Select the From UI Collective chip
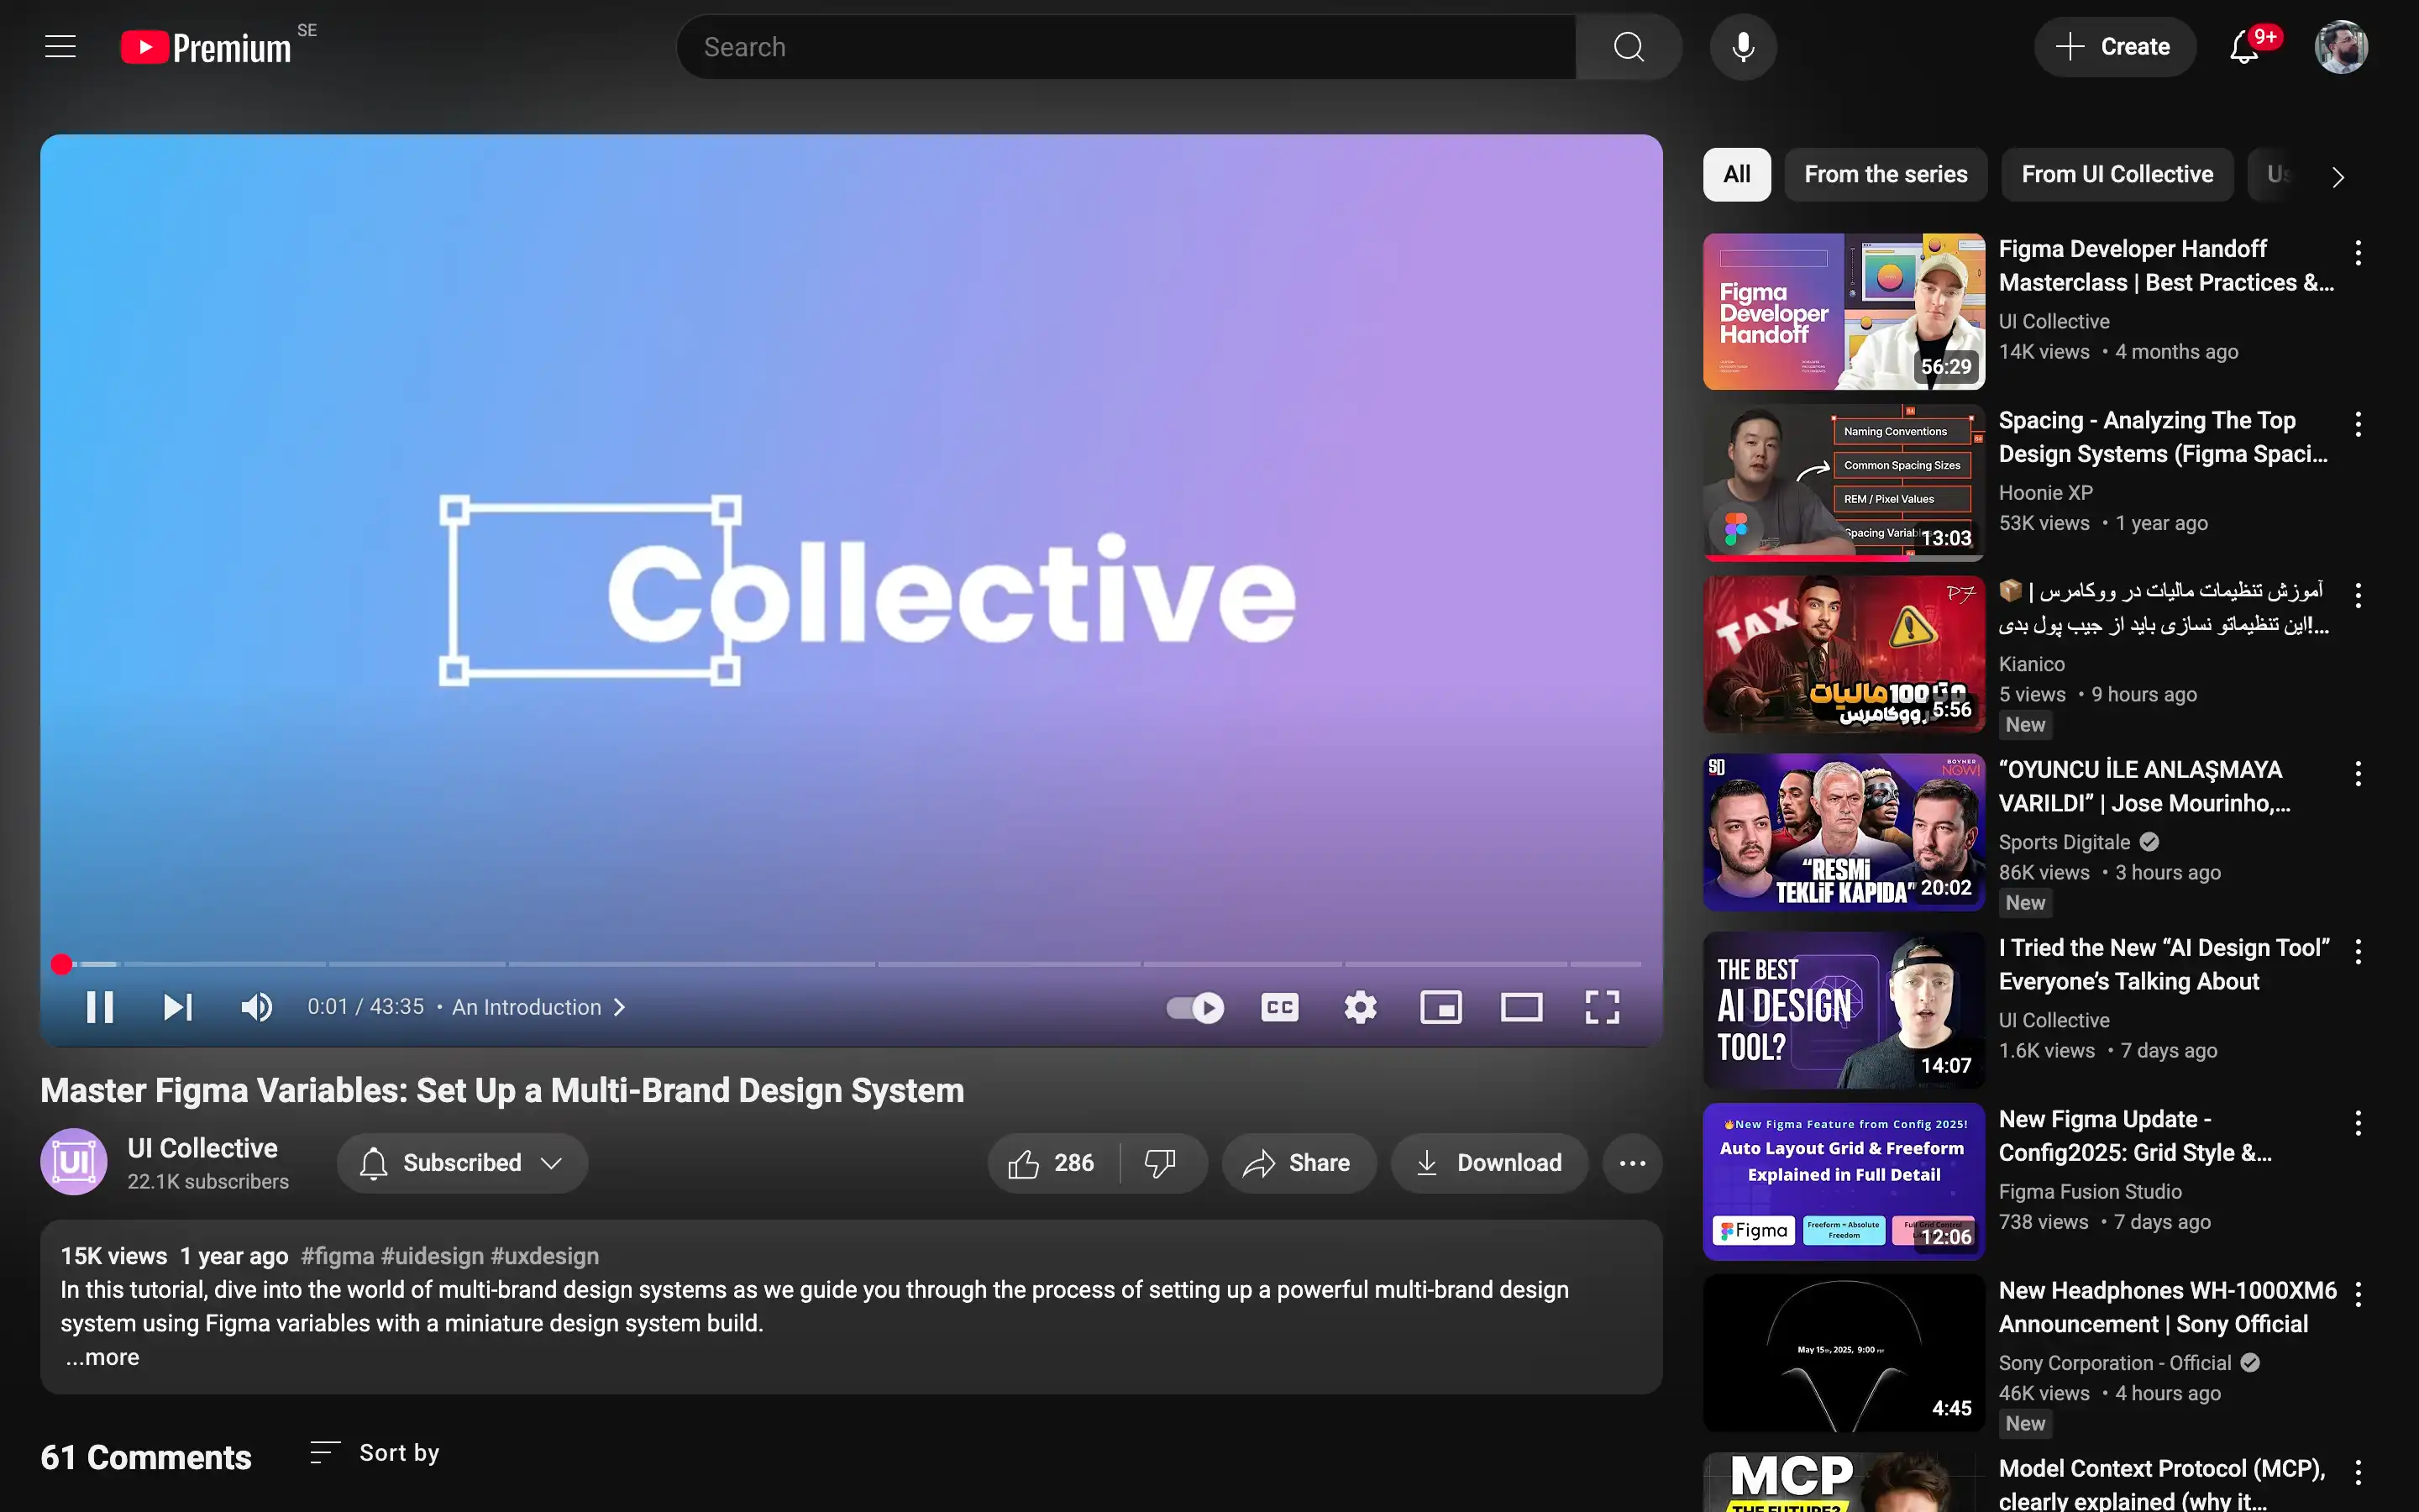This screenshot has height=1512, width=2419. click(2117, 174)
